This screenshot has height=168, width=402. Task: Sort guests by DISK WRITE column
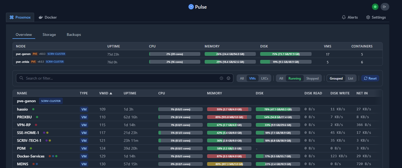tap(340, 93)
